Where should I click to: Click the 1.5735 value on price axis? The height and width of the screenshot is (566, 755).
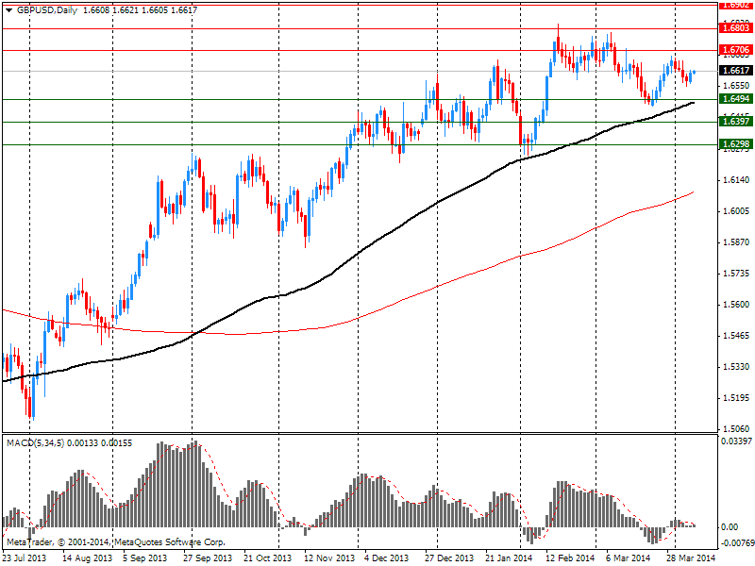click(x=736, y=274)
